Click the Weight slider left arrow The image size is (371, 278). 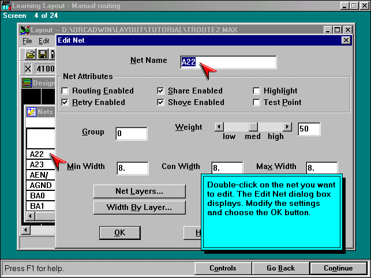pos(219,127)
